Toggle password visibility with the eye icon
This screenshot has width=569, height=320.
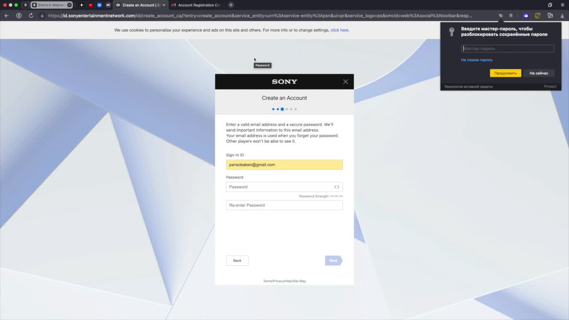pos(337,187)
